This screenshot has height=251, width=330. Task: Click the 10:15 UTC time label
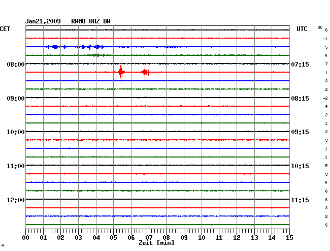[300, 166]
